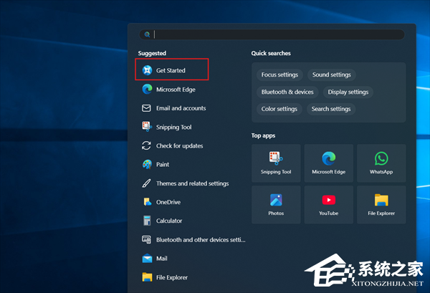Click the Microsoft Edge text in Suggested
The width and height of the screenshot is (430, 293).
click(176, 90)
